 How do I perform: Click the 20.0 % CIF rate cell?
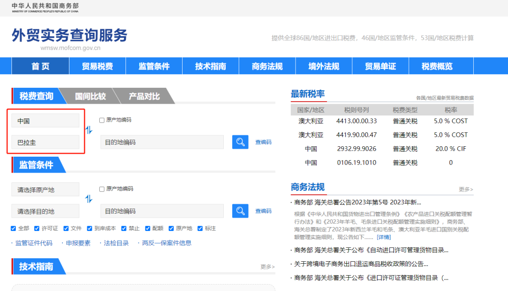(450, 149)
